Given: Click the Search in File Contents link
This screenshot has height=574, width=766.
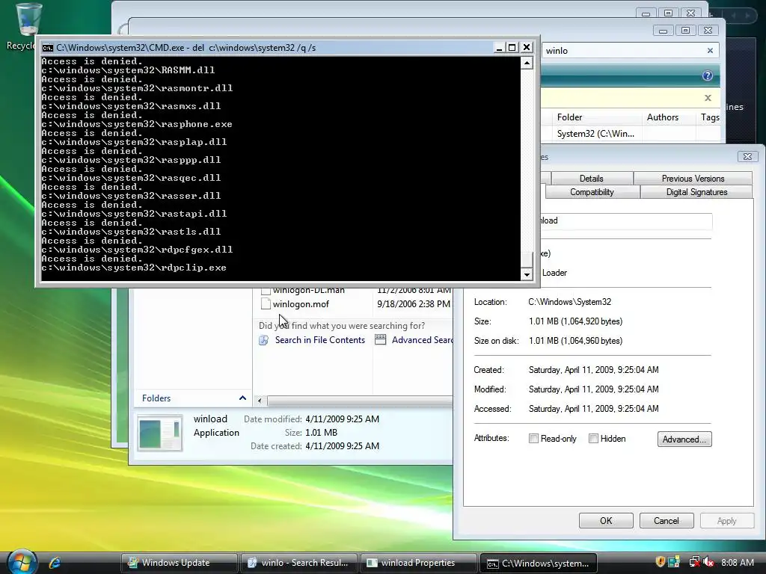Looking at the screenshot, I should coord(320,340).
